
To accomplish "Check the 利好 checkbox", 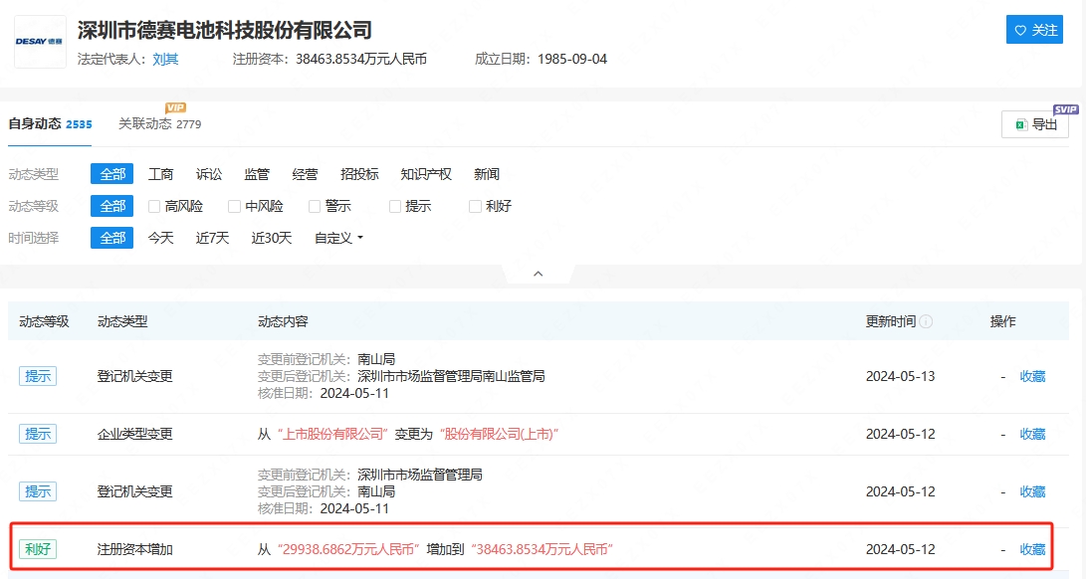I will 475,206.
